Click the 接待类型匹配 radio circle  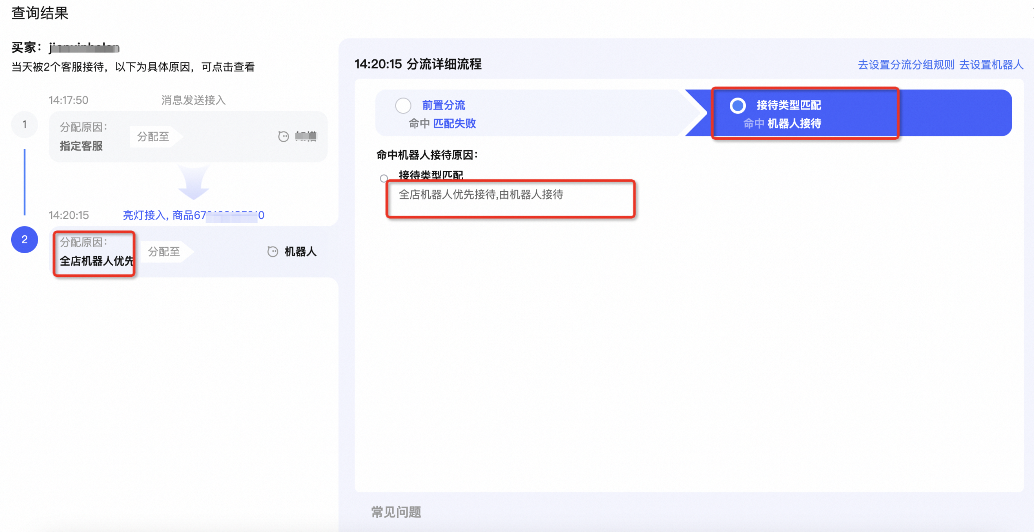click(737, 105)
